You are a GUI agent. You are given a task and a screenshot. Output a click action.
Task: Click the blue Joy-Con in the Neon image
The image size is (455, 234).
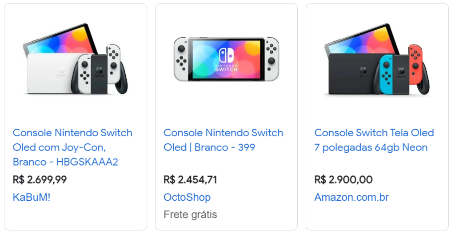coord(386,73)
